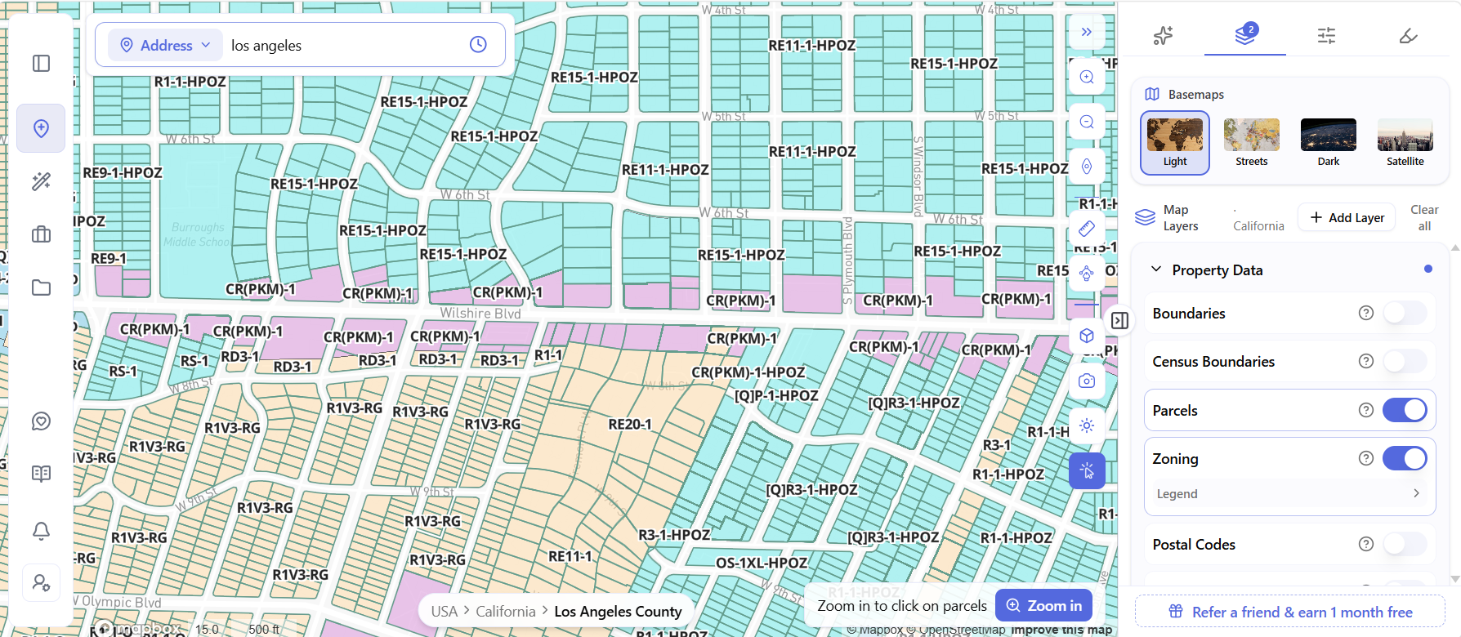The width and height of the screenshot is (1461, 637).
Task: Open the filter sliders tab
Action: [1326, 35]
